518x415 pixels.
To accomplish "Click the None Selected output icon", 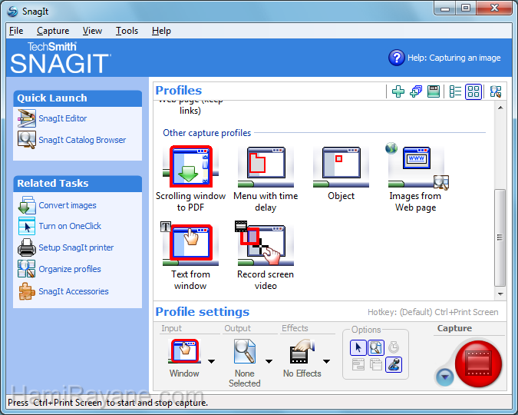I will [x=245, y=350].
